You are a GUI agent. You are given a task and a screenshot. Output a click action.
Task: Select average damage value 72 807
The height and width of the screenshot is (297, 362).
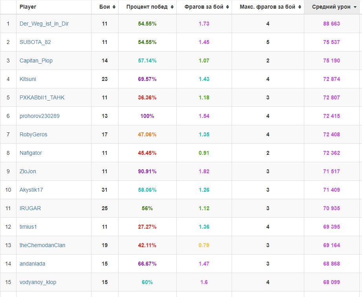click(331, 98)
